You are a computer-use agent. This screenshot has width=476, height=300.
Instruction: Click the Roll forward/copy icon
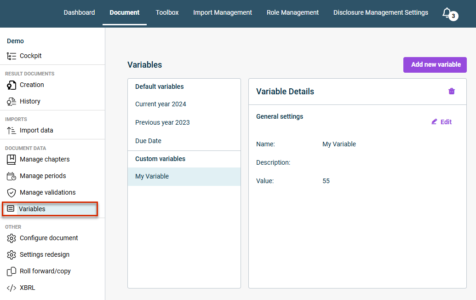click(x=11, y=271)
